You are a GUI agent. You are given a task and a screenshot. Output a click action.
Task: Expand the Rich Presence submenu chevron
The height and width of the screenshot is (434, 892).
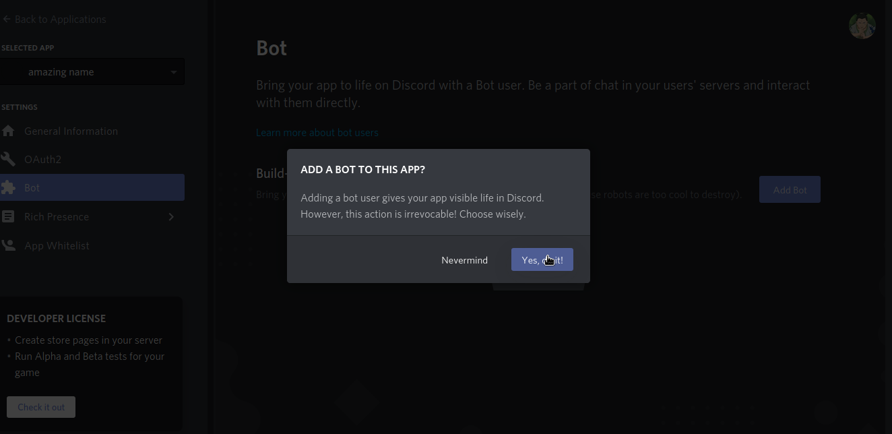(171, 217)
